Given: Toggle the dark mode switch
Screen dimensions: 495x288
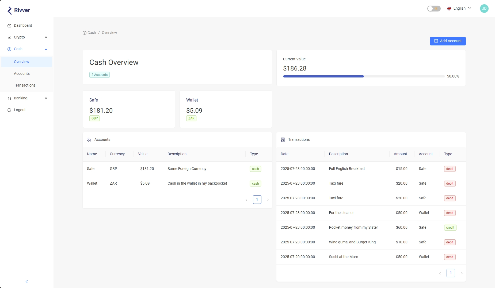Looking at the screenshot, I should pos(434,9).
